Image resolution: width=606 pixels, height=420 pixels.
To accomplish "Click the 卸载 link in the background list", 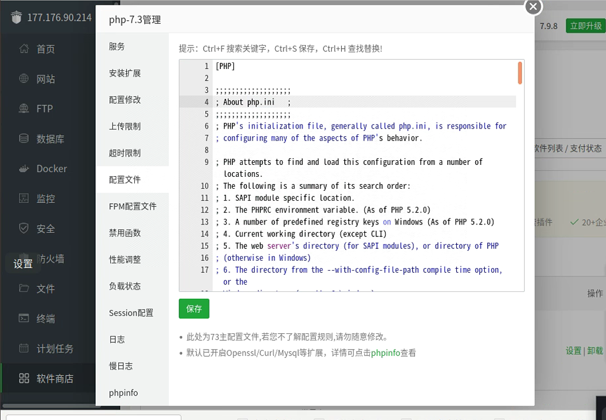I will 595,351.
